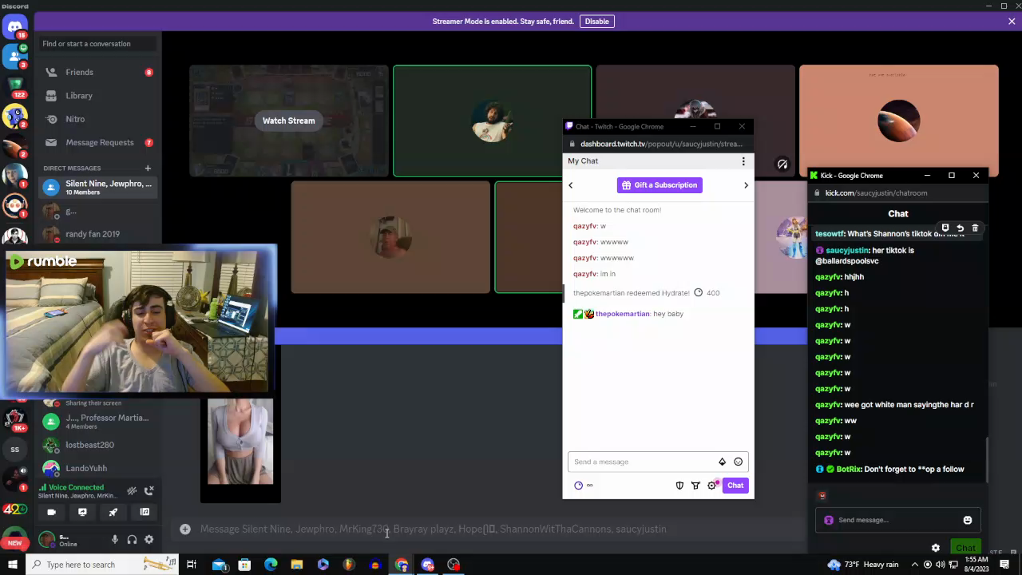
Task: Open Twitch chat options three-dot menu
Action: (x=743, y=161)
